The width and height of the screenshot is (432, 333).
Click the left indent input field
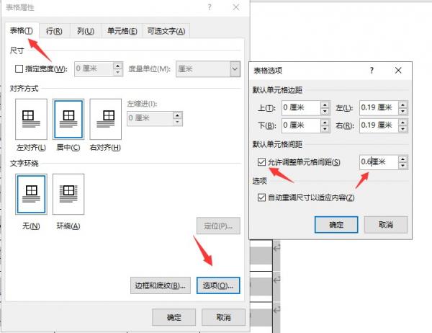(150, 118)
